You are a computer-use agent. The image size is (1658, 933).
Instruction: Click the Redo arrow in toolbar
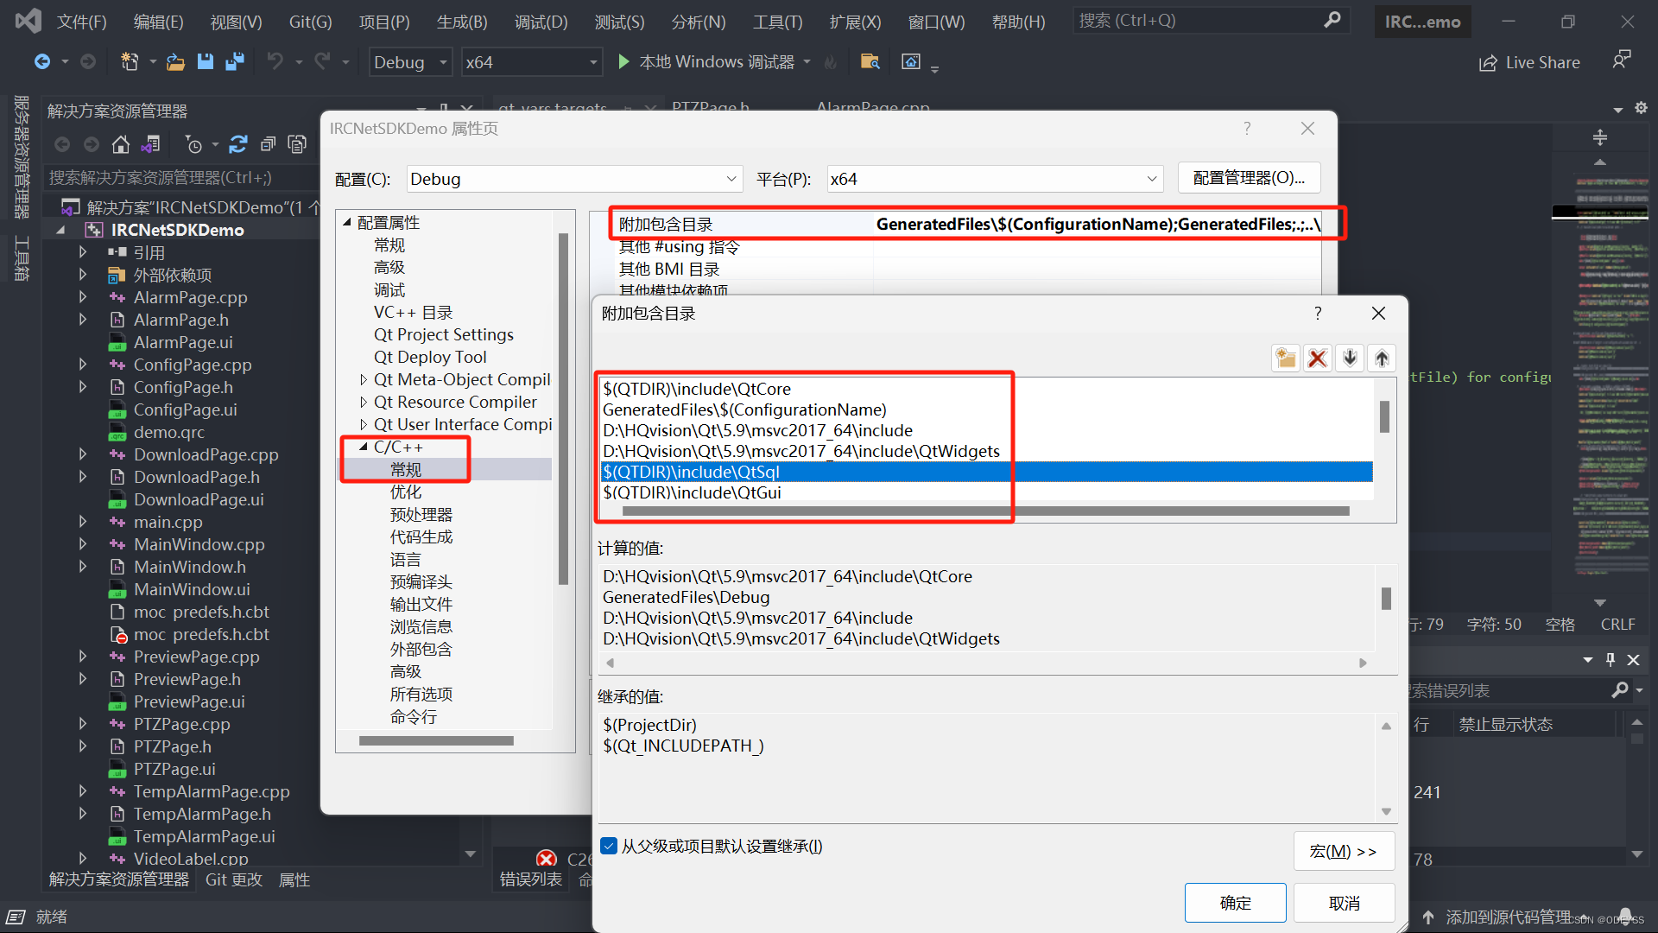pyautogui.click(x=322, y=61)
